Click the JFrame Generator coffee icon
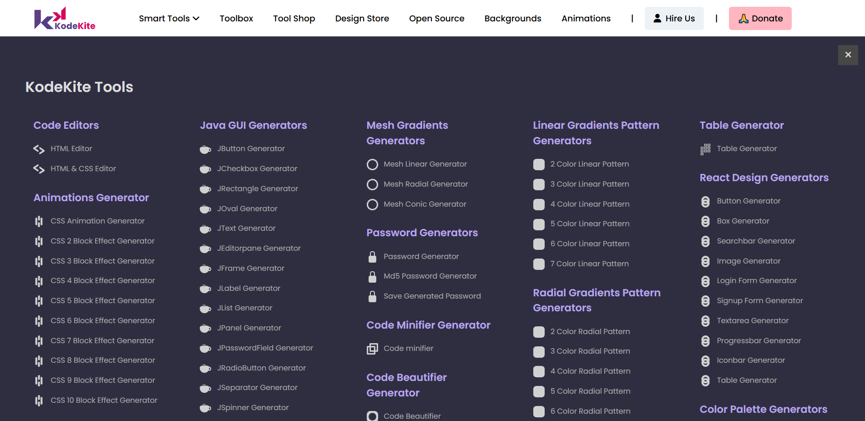 click(x=205, y=269)
